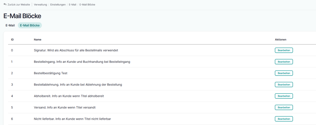Click the Aktionen column header
Viewport: 316px width, 125px height.
coord(281,40)
